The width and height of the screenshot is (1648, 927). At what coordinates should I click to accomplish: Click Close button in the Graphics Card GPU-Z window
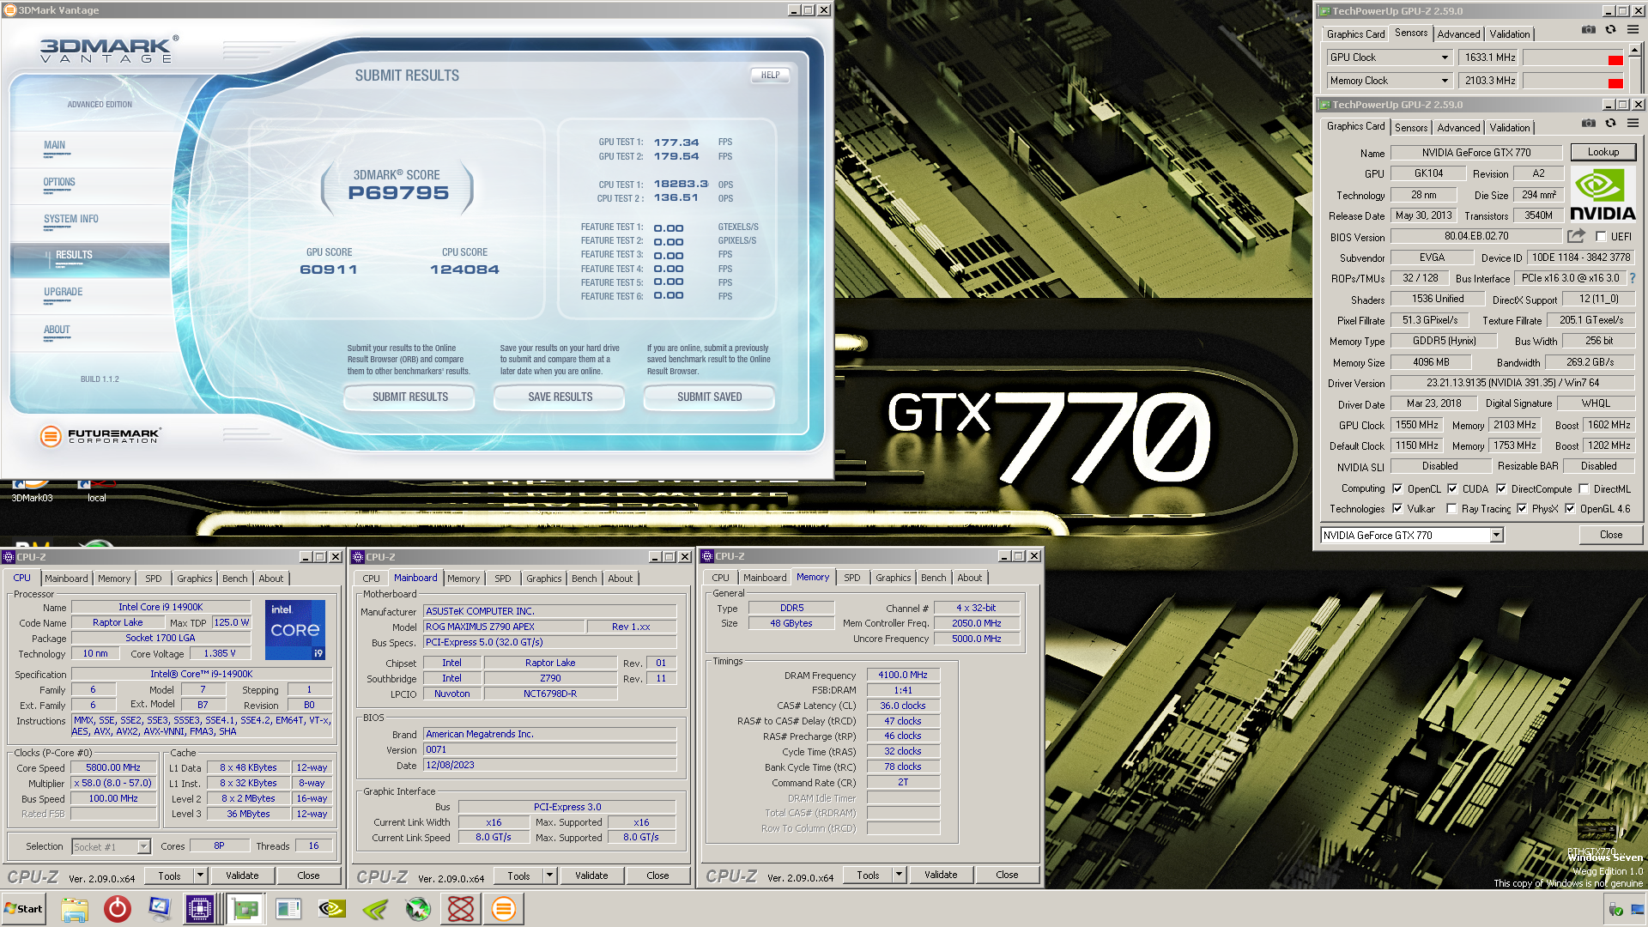[x=1610, y=535]
